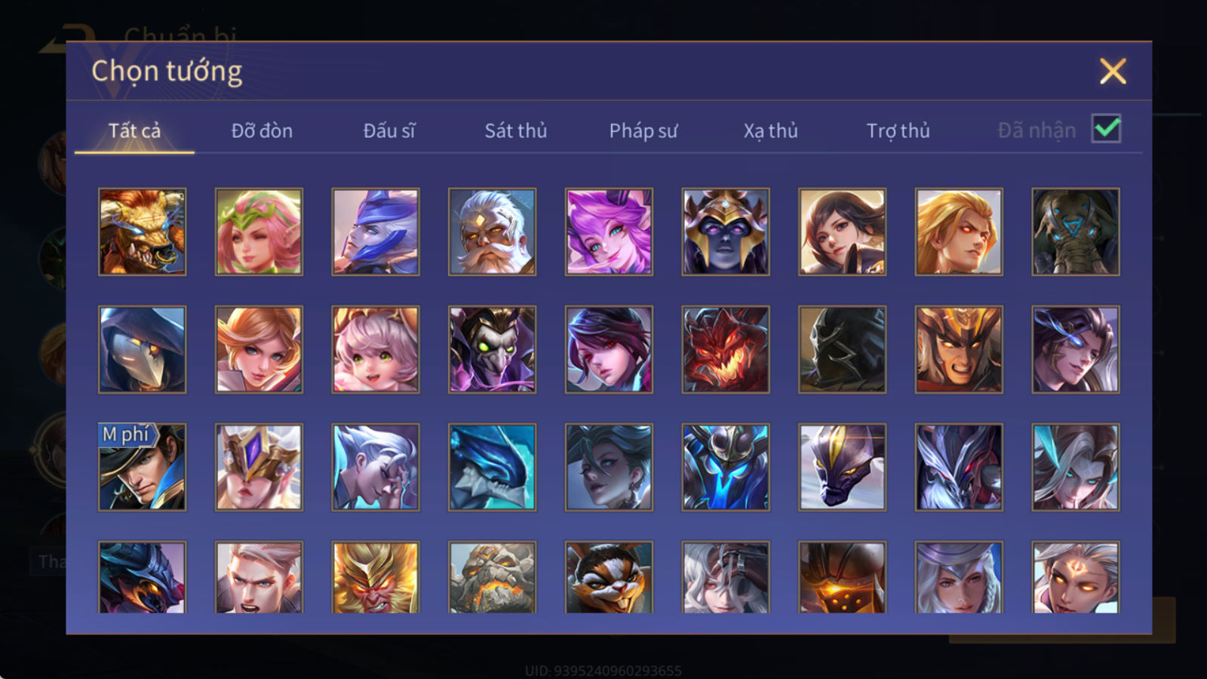Select the plague doctor masked hooded hero

click(142, 349)
